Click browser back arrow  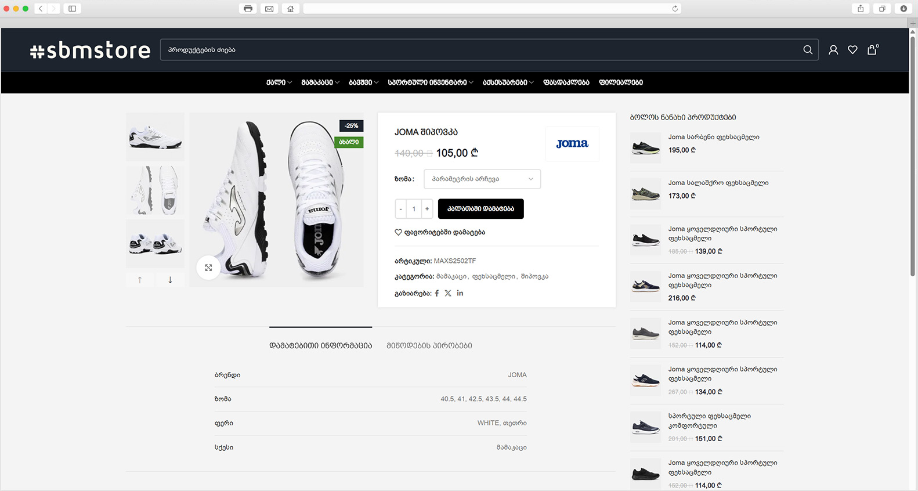tap(41, 9)
